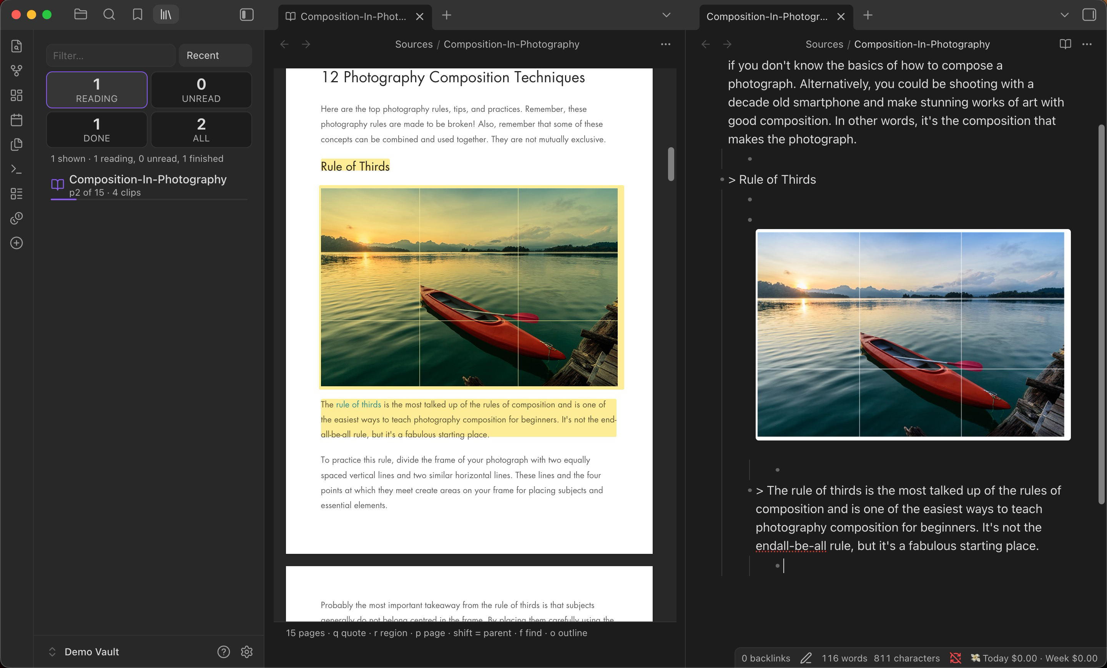Click Today $0.00 · Week $0.00 status
This screenshot has height=668, width=1107.
(1034, 658)
